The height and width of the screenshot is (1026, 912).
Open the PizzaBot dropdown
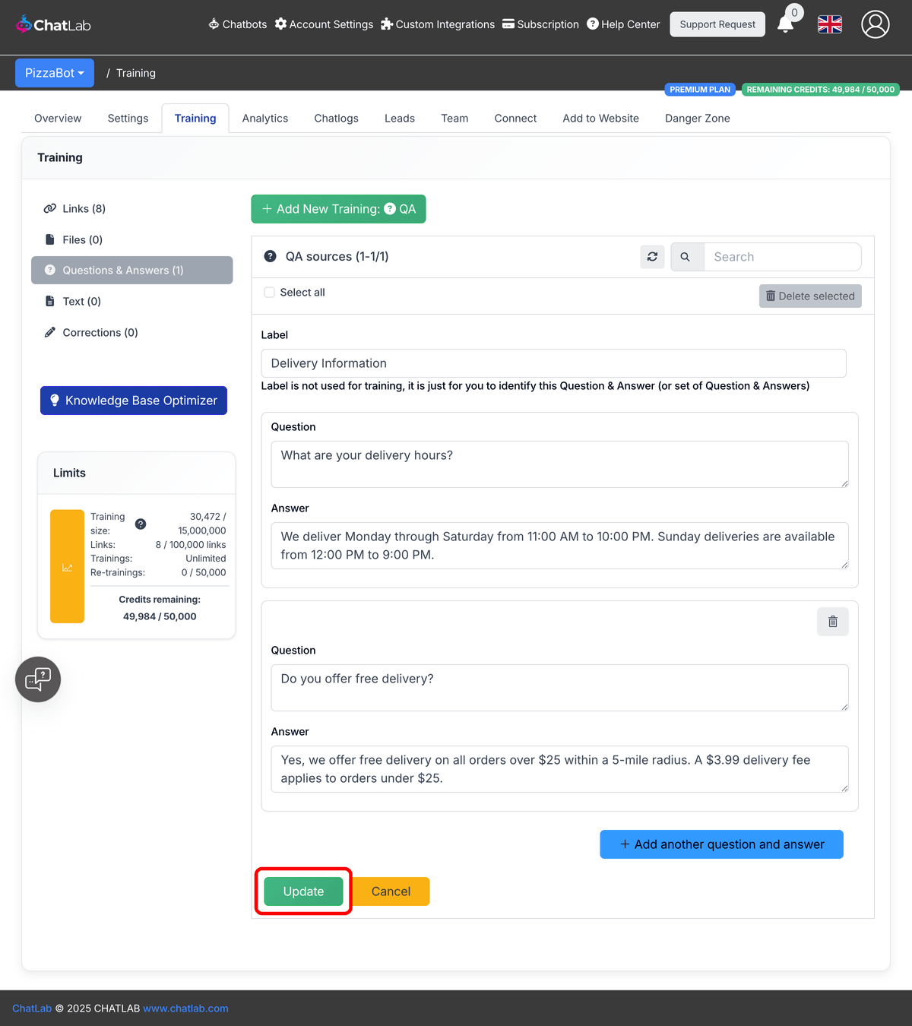[x=54, y=73]
